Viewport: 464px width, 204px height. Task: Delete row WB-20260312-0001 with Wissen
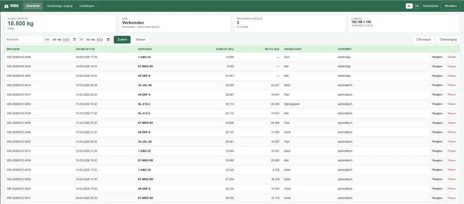point(452,189)
